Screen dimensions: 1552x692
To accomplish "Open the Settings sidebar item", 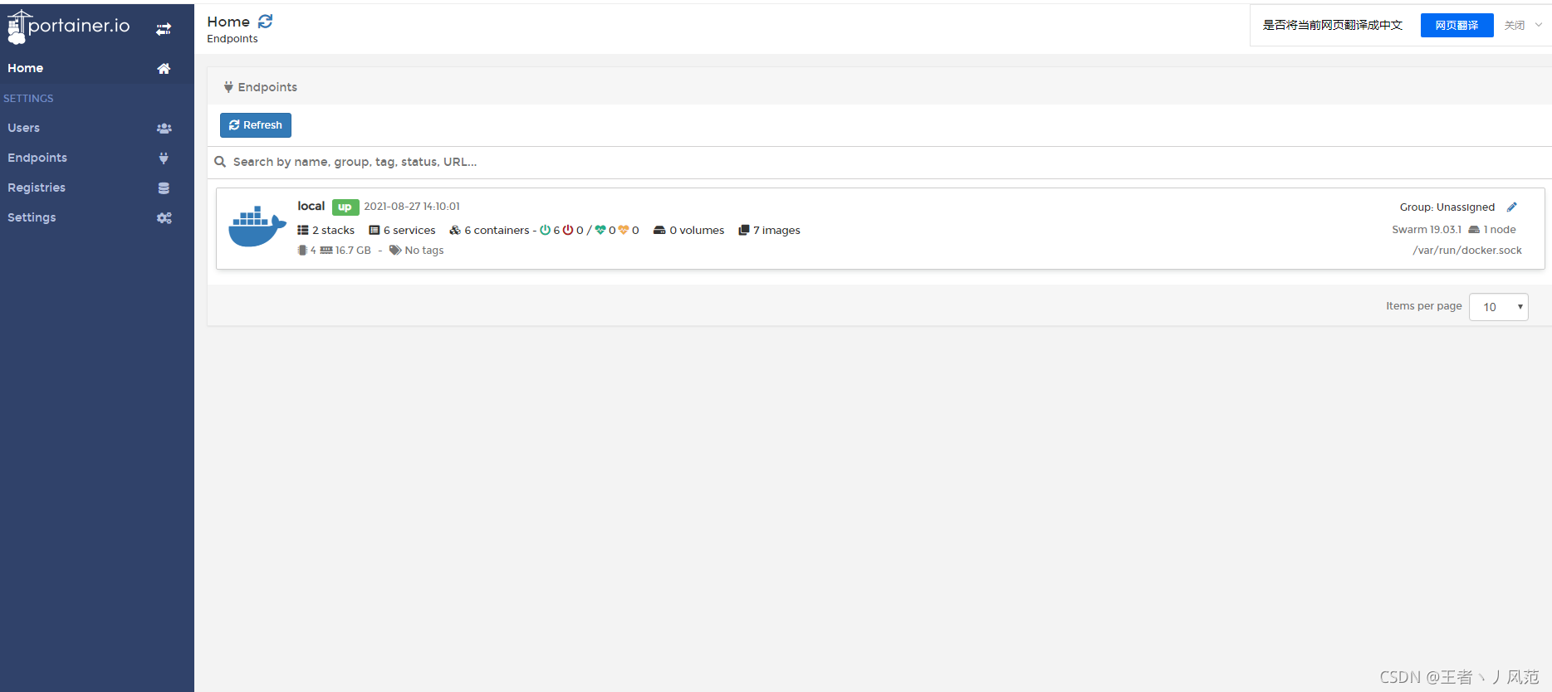I will [x=97, y=217].
